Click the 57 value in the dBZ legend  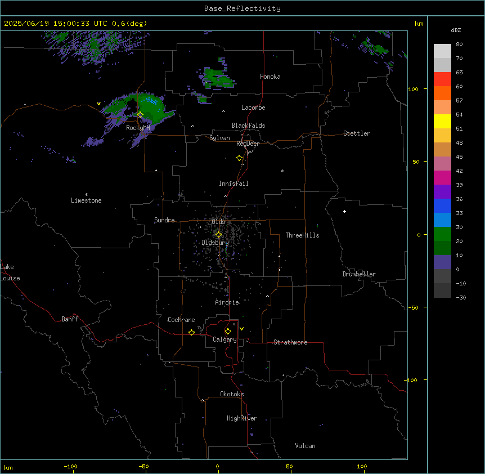[x=459, y=101]
